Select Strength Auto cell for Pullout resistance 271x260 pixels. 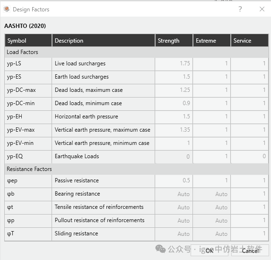tap(174, 220)
